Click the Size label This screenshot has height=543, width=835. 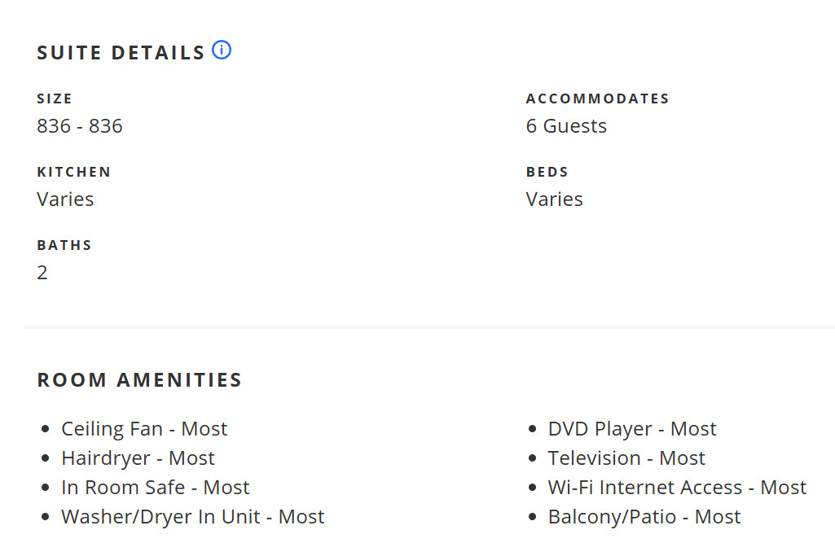click(x=55, y=99)
